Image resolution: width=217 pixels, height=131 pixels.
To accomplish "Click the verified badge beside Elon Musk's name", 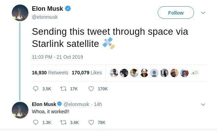I will pyautogui.click(x=68, y=9).
